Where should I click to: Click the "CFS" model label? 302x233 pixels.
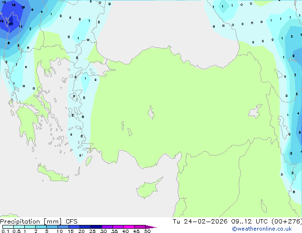[x=71, y=222]
